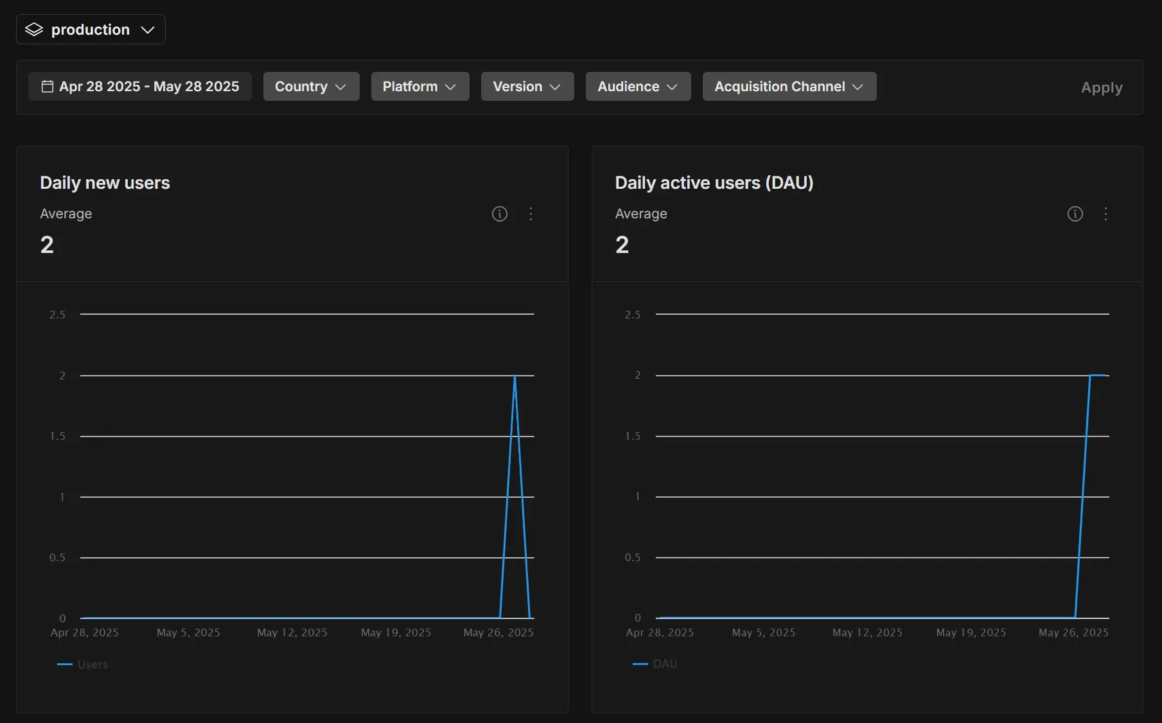Toggle the Users legend series

pyautogui.click(x=83, y=665)
